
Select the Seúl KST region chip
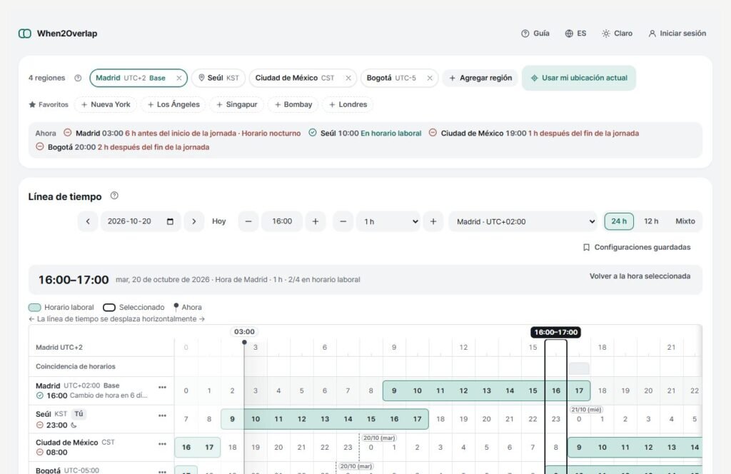(x=218, y=78)
